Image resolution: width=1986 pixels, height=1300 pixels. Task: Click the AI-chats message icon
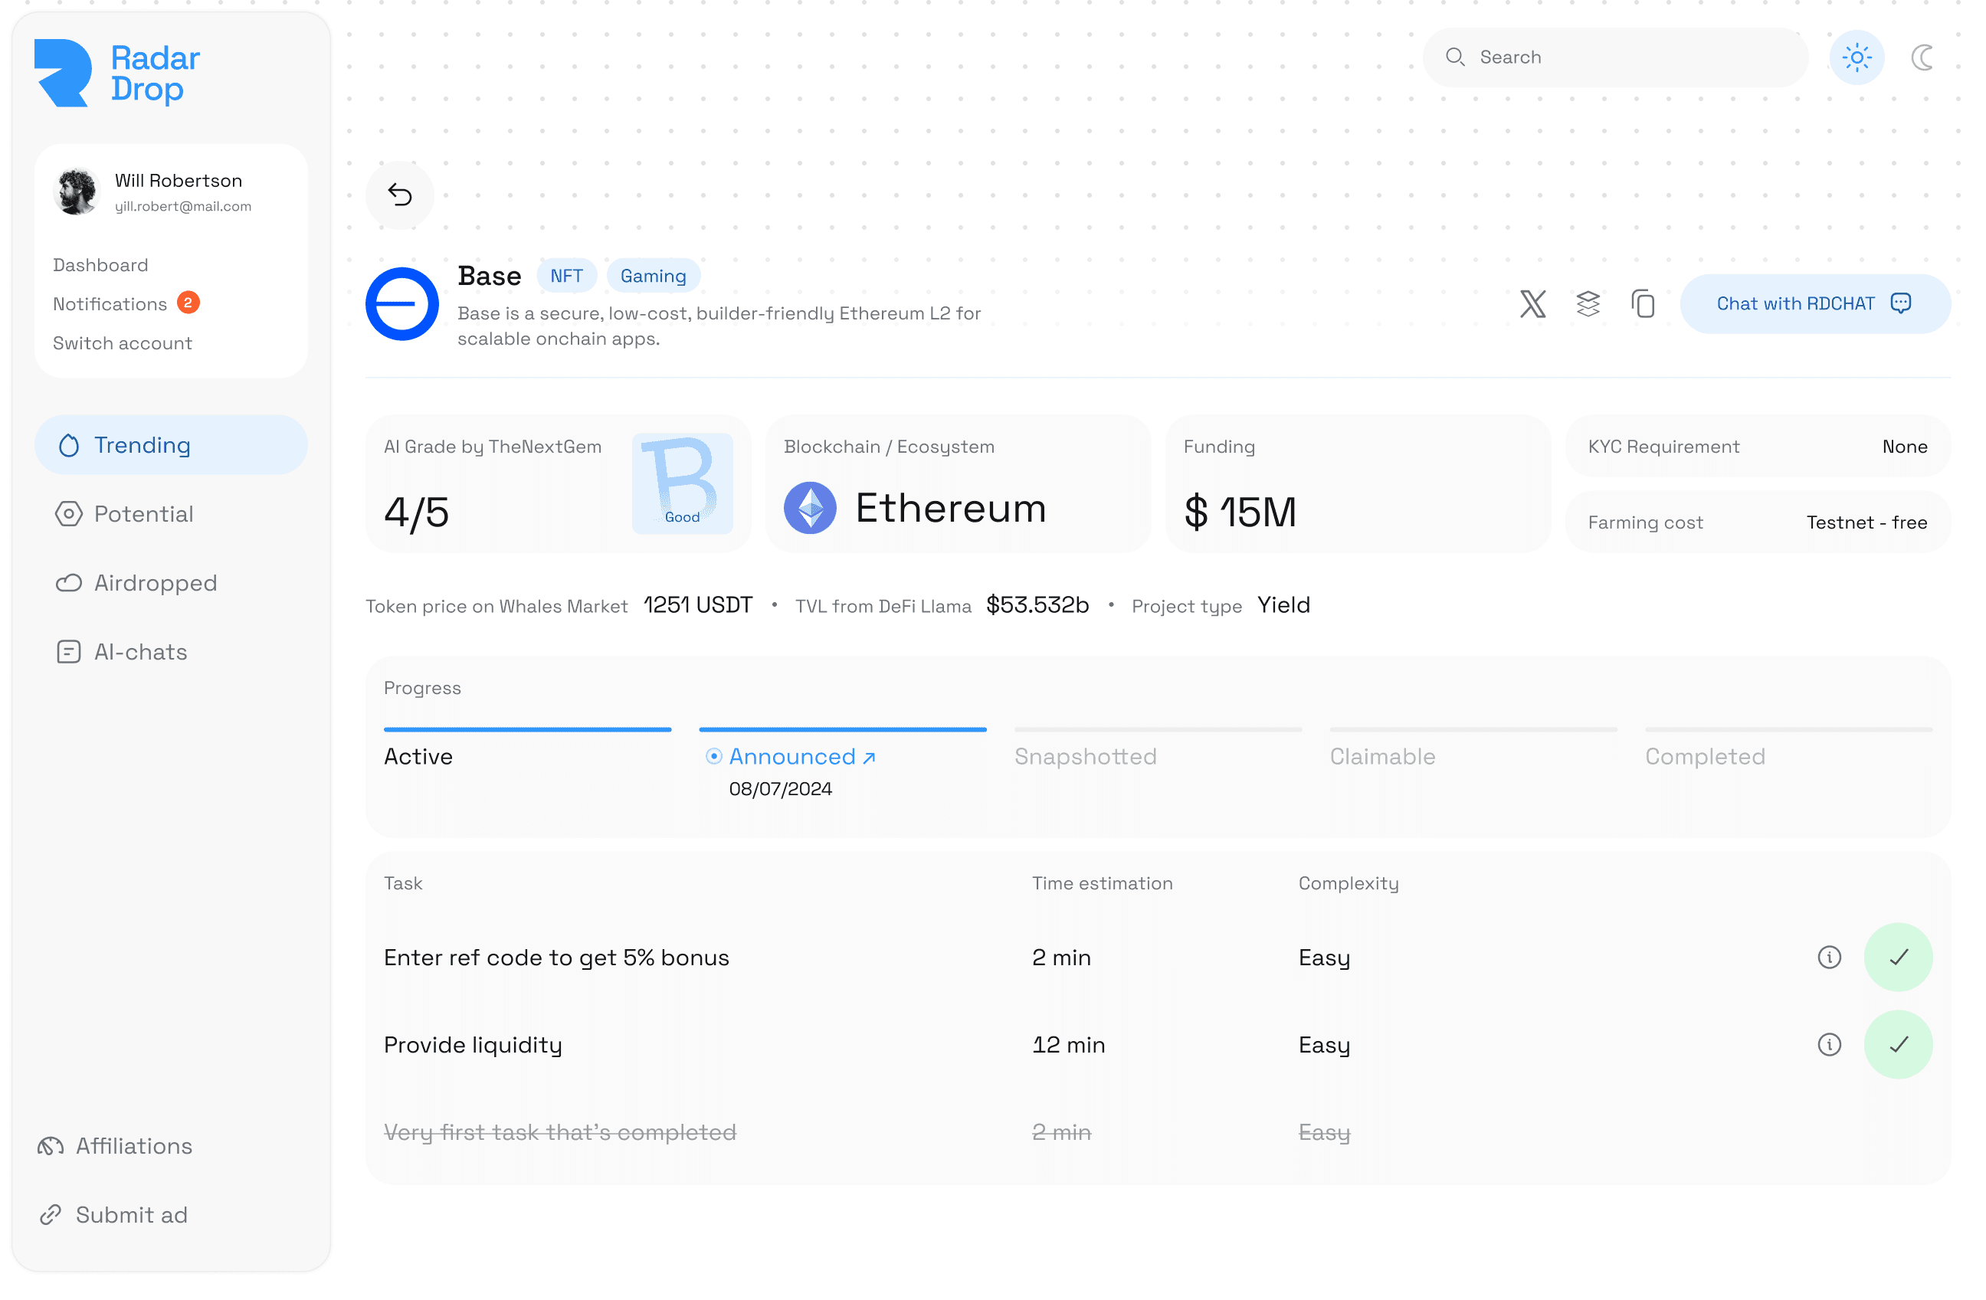(68, 653)
